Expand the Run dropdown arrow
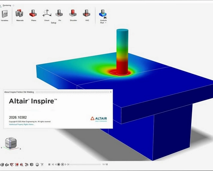The width and height of the screenshot is (213, 171). [106, 23]
